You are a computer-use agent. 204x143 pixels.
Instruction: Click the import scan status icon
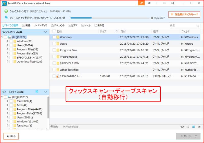157,3
